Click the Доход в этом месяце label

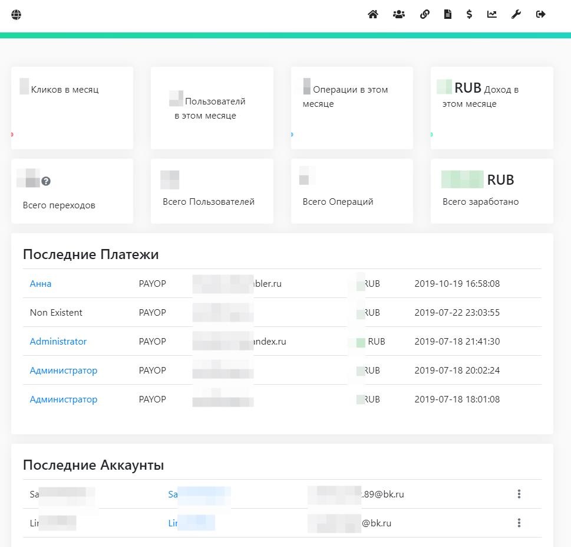(x=481, y=97)
